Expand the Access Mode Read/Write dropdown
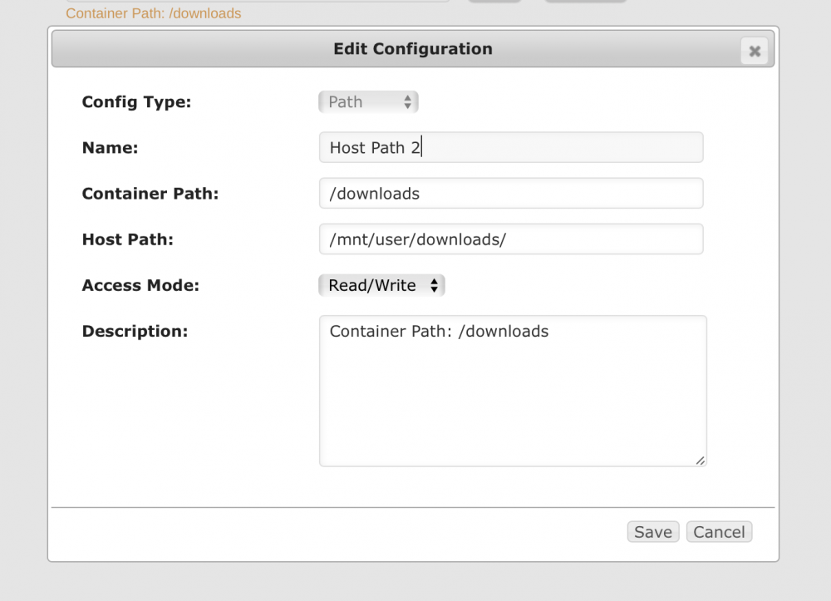Screen dimensions: 831x601 click(x=381, y=285)
